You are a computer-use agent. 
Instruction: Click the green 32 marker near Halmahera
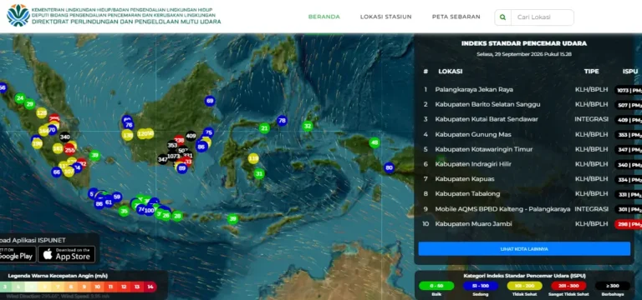[308, 126]
